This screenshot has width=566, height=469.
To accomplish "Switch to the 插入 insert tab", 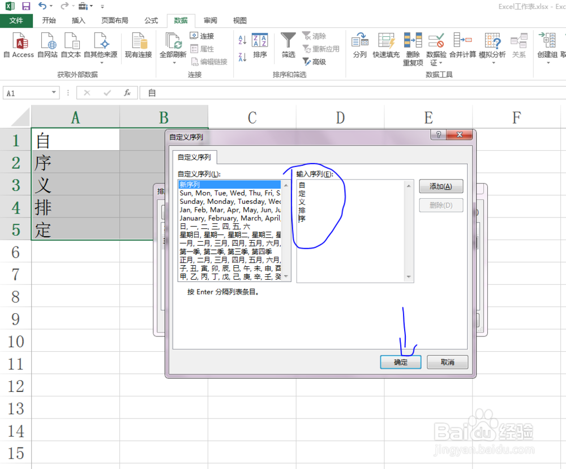I will [x=78, y=20].
